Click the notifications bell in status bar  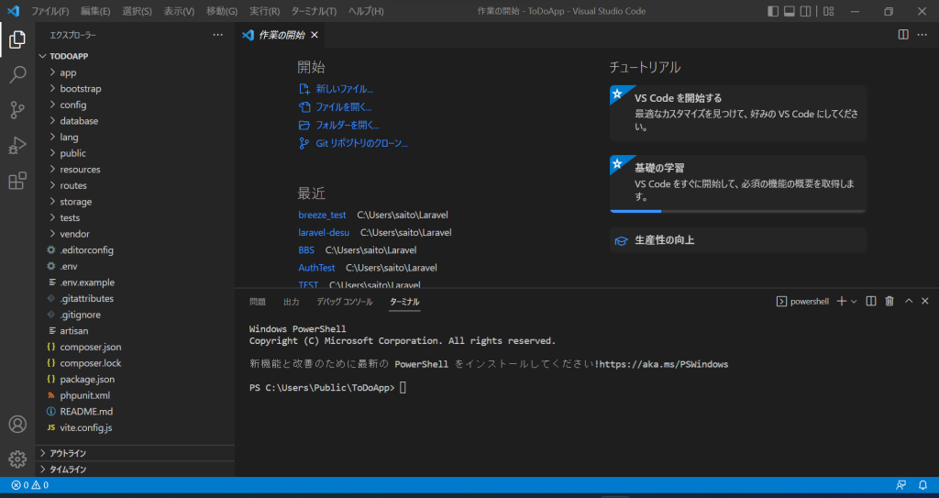[922, 485]
